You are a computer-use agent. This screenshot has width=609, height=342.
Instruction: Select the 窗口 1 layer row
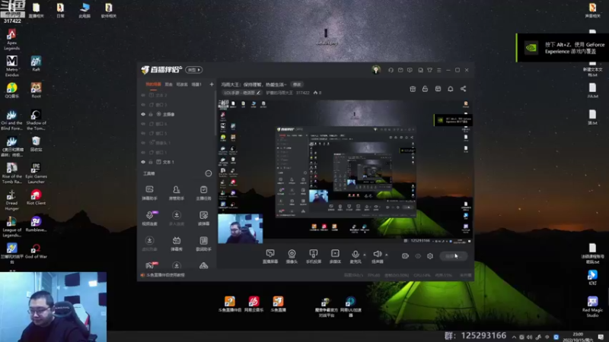[x=177, y=153]
